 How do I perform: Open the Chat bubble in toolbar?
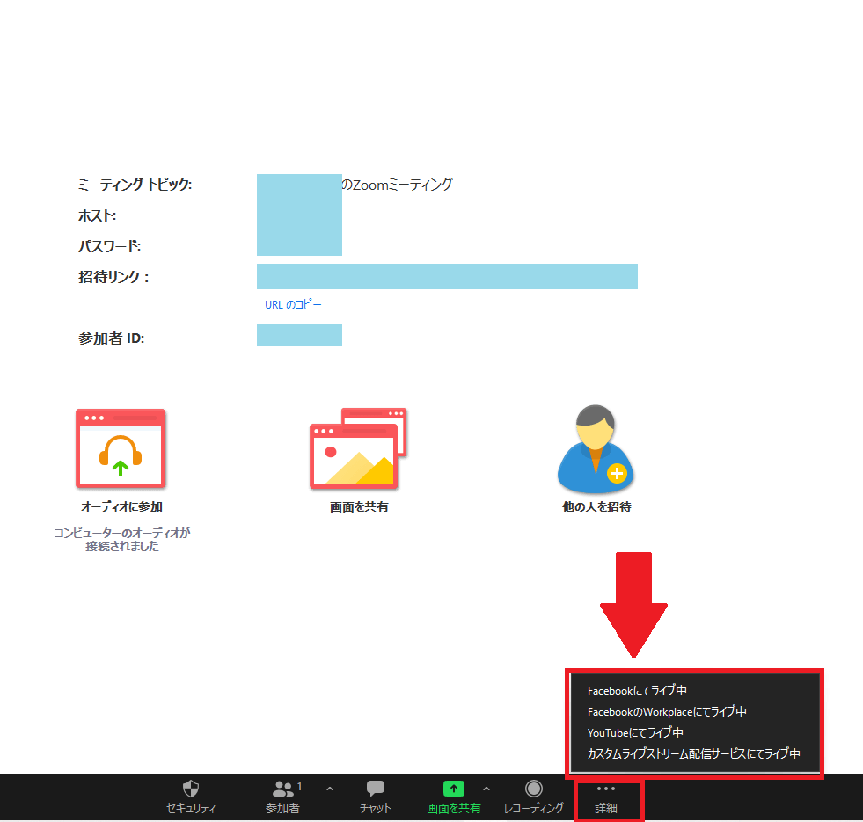click(376, 797)
